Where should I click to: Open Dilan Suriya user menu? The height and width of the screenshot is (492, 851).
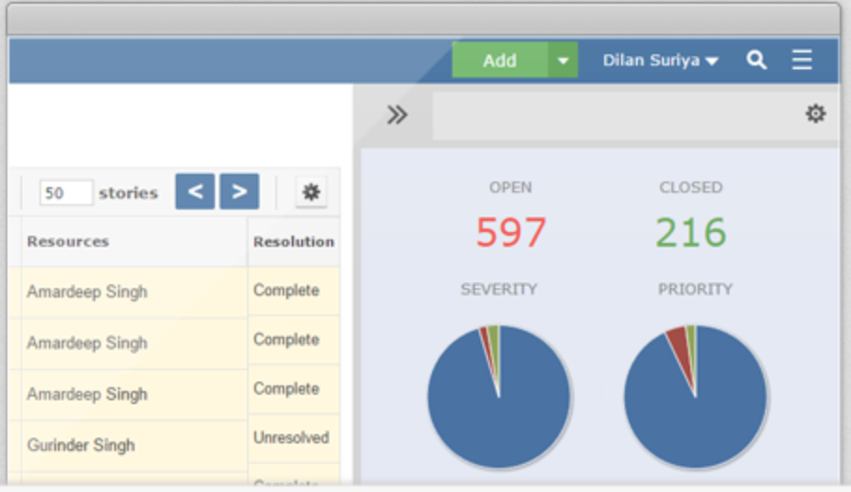660,60
